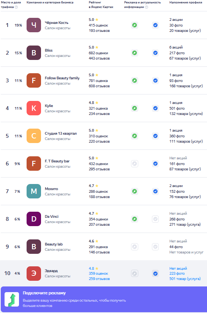Open the 501 товар (услуга) link for Эдвард
This screenshot has height=313, width=207.
pos(185,279)
